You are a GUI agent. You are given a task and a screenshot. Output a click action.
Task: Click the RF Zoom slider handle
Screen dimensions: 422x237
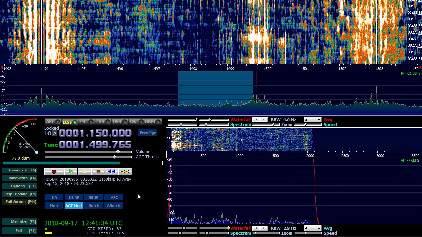[x=273, y=125]
